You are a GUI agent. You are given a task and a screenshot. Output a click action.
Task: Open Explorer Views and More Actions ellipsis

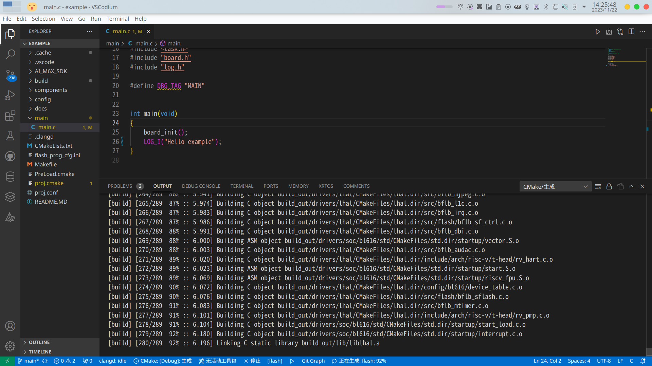tap(89, 31)
